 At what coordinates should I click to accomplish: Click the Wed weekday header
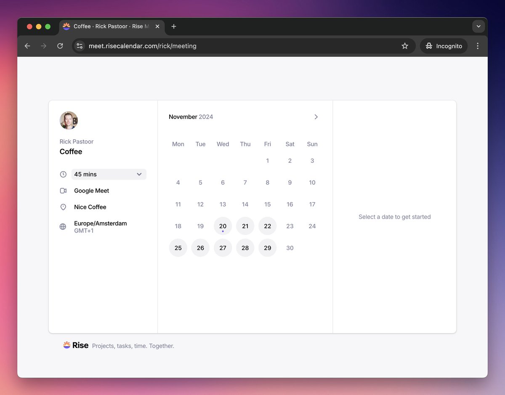click(x=223, y=144)
